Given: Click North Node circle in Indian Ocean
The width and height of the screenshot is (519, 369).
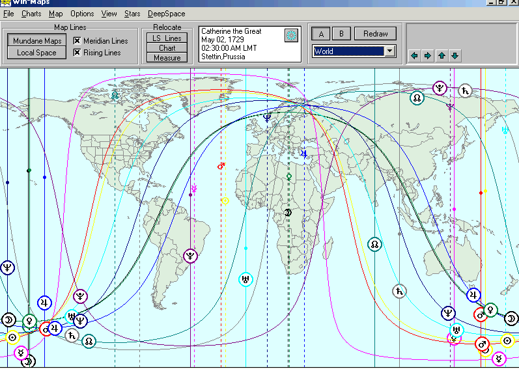Looking at the screenshot, I should click(374, 245).
